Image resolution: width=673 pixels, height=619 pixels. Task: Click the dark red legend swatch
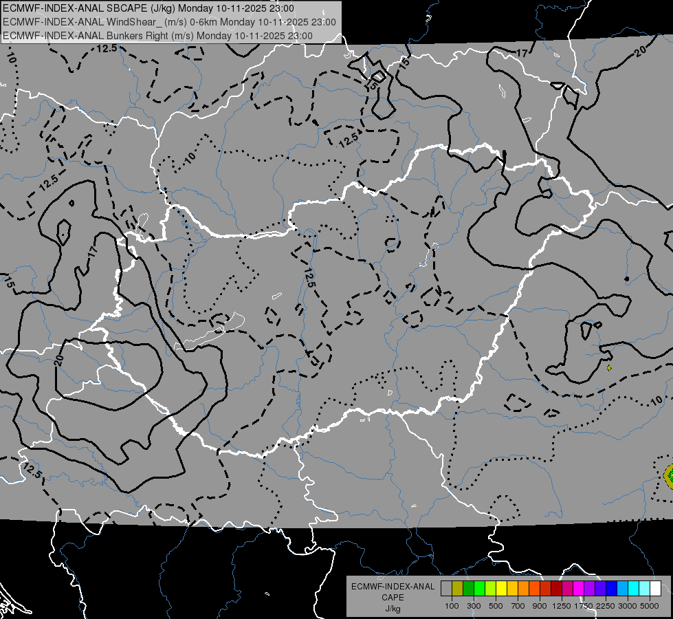(x=557, y=588)
